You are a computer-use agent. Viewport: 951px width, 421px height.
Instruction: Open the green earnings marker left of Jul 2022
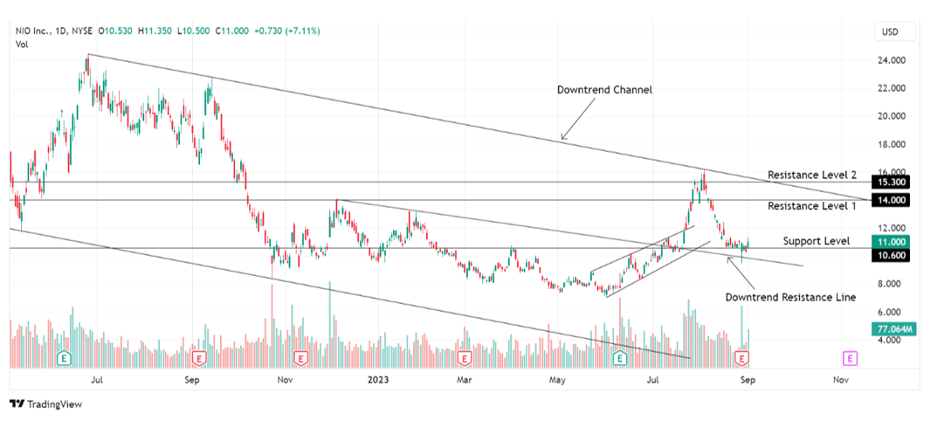coord(63,358)
